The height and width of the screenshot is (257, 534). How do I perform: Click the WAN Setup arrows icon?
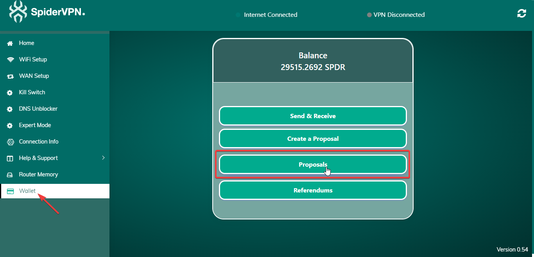[x=11, y=76]
